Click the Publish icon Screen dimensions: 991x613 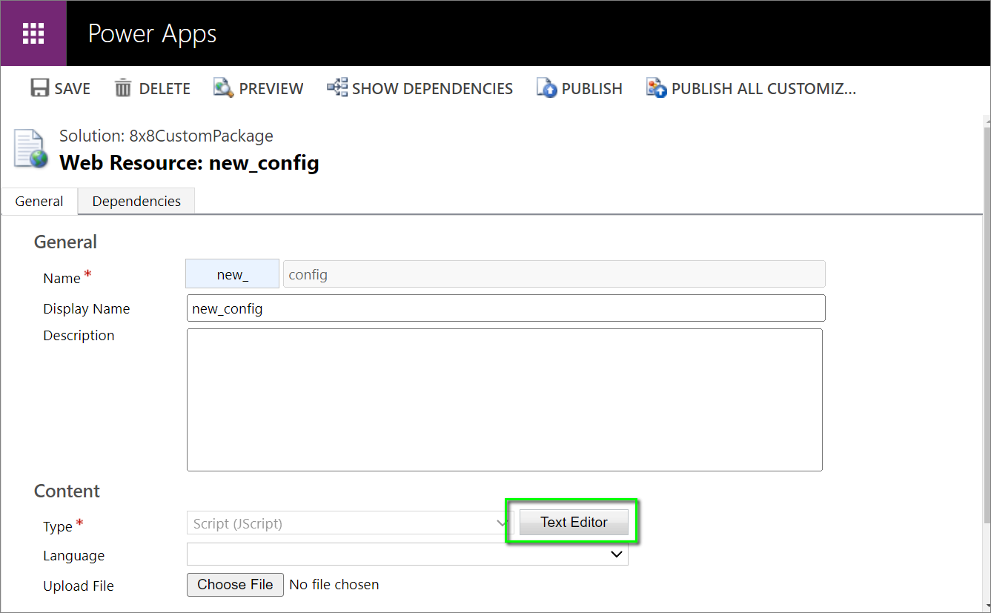coord(547,88)
